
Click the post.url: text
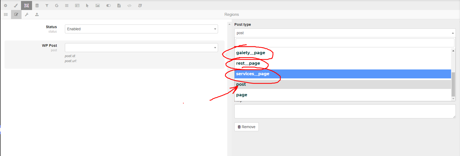tap(71, 61)
